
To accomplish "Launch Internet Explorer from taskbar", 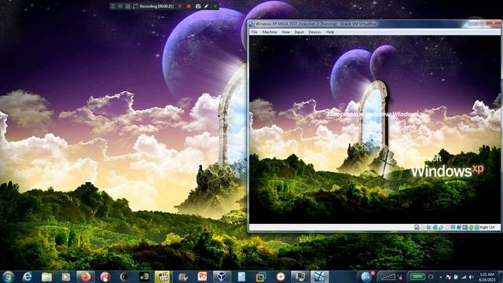I will pos(28,277).
